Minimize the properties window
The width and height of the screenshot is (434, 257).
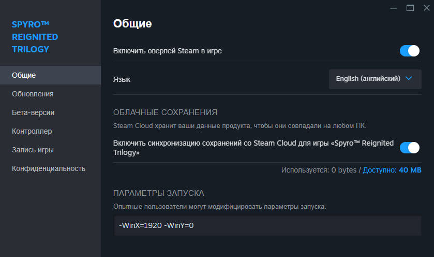(x=394, y=8)
